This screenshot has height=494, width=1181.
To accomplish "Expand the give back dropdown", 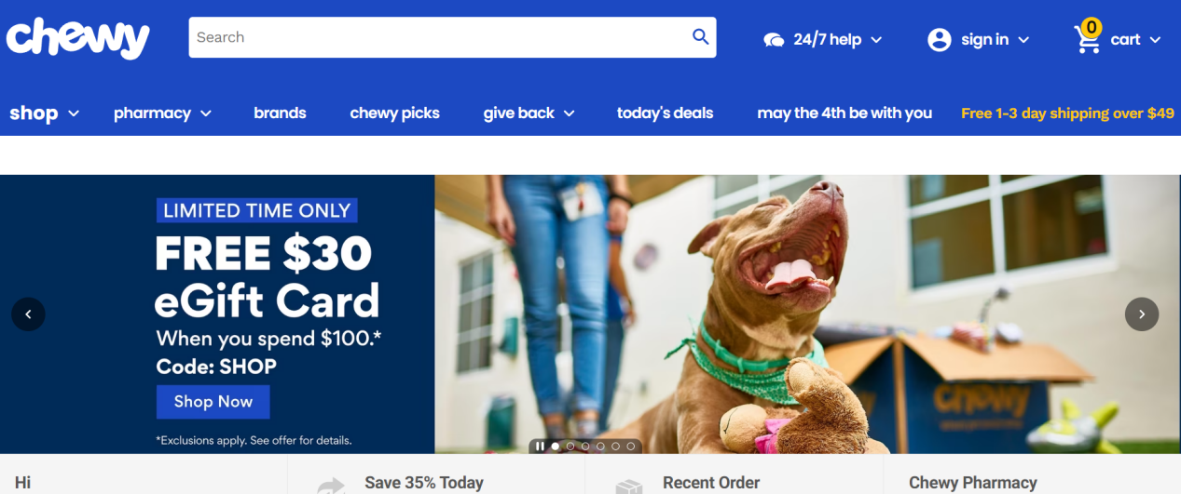I will (529, 113).
